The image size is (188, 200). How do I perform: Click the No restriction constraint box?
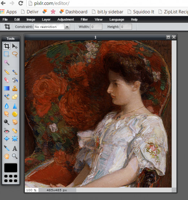(49, 27)
